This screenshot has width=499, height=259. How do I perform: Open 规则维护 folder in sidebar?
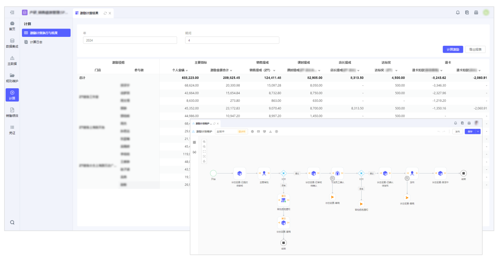[12, 77]
